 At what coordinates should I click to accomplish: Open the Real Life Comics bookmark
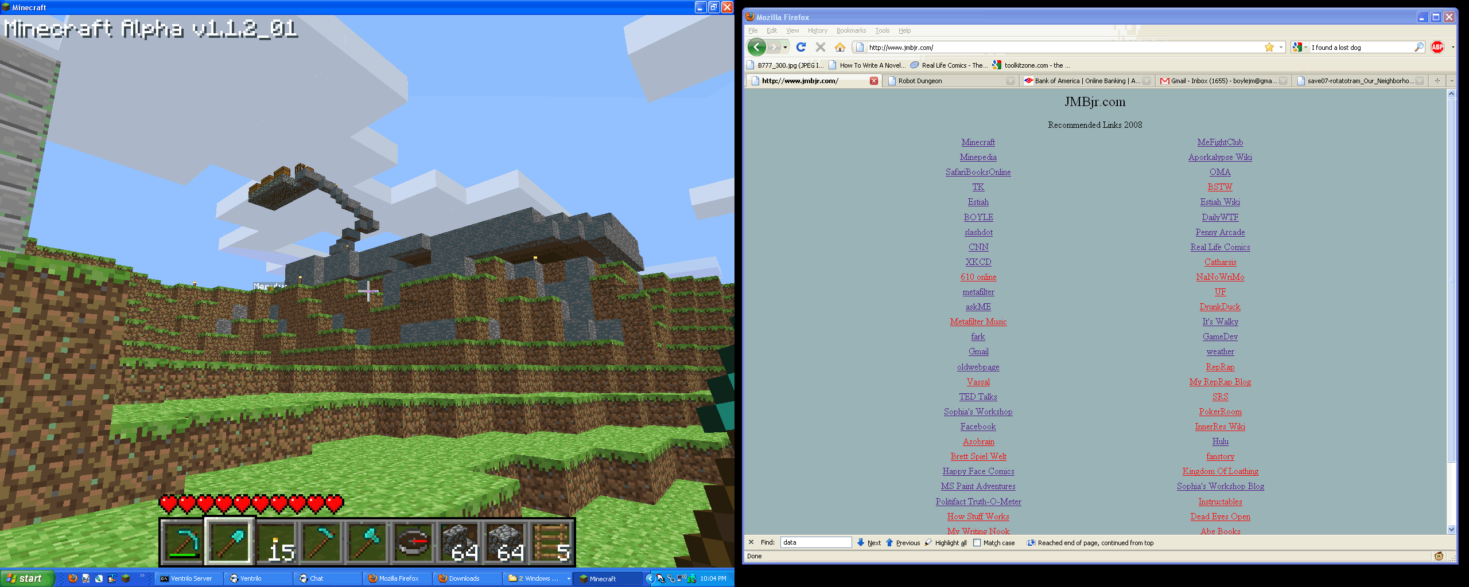click(949, 65)
